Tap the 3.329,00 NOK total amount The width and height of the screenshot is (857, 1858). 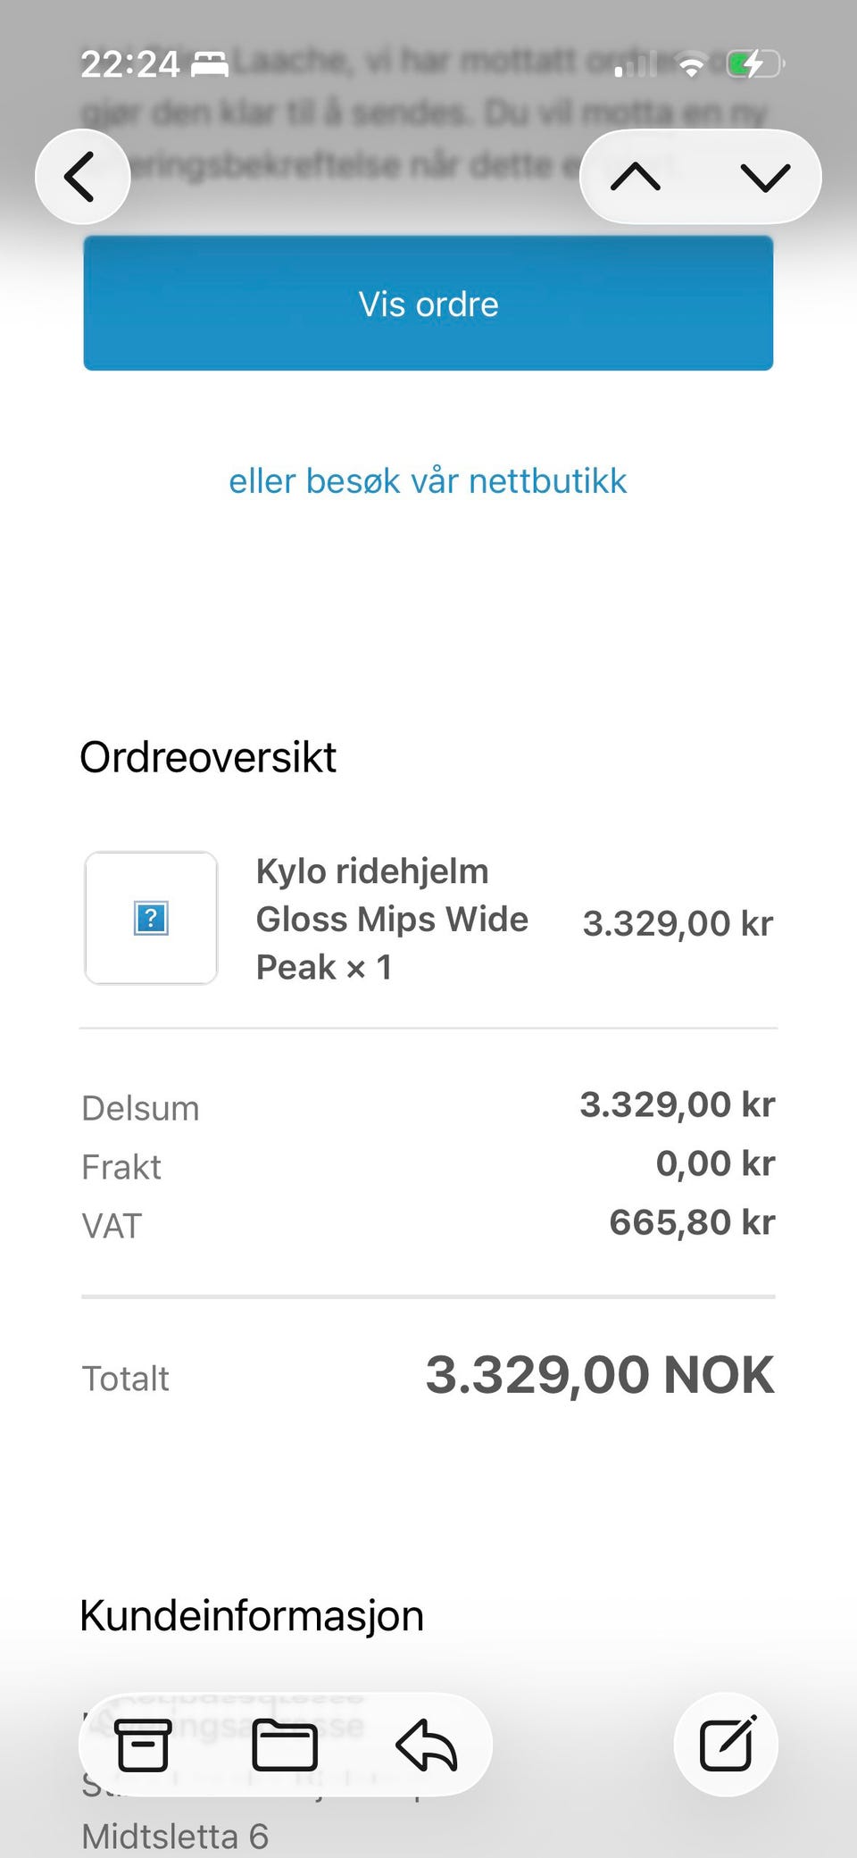tap(600, 1374)
